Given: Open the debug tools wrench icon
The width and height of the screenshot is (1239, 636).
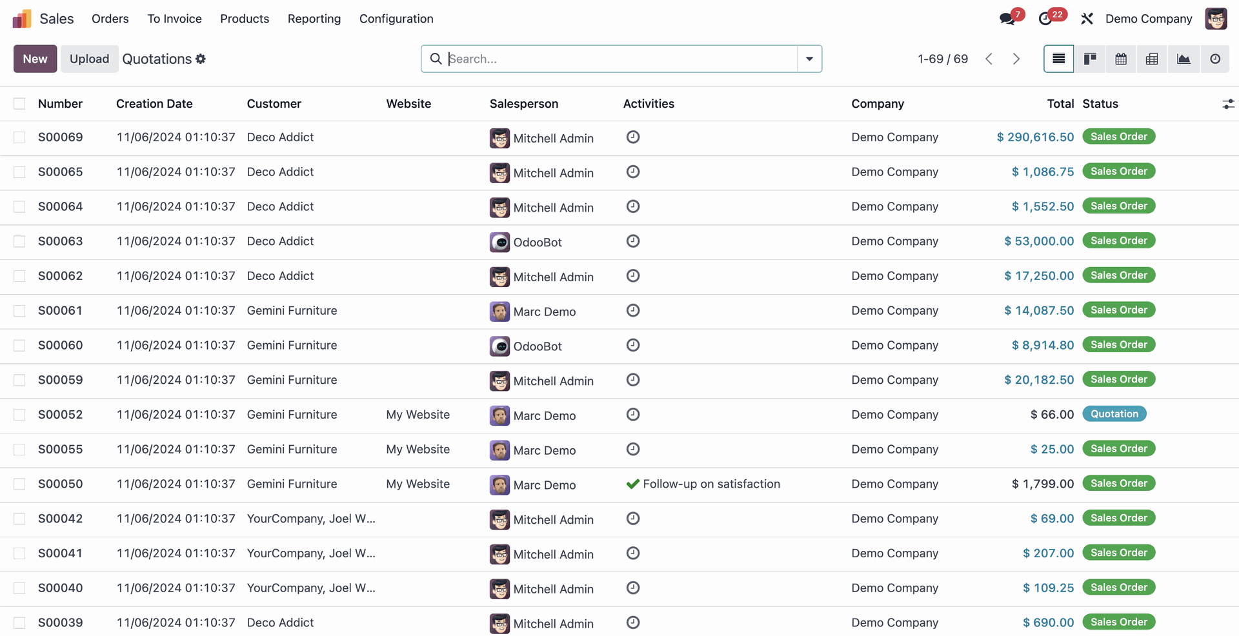Looking at the screenshot, I should point(1087,19).
